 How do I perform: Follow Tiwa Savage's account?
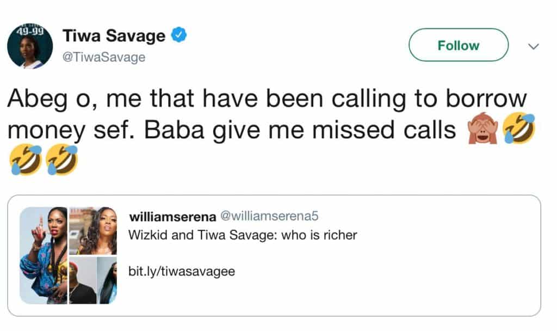[x=458, y=46]
